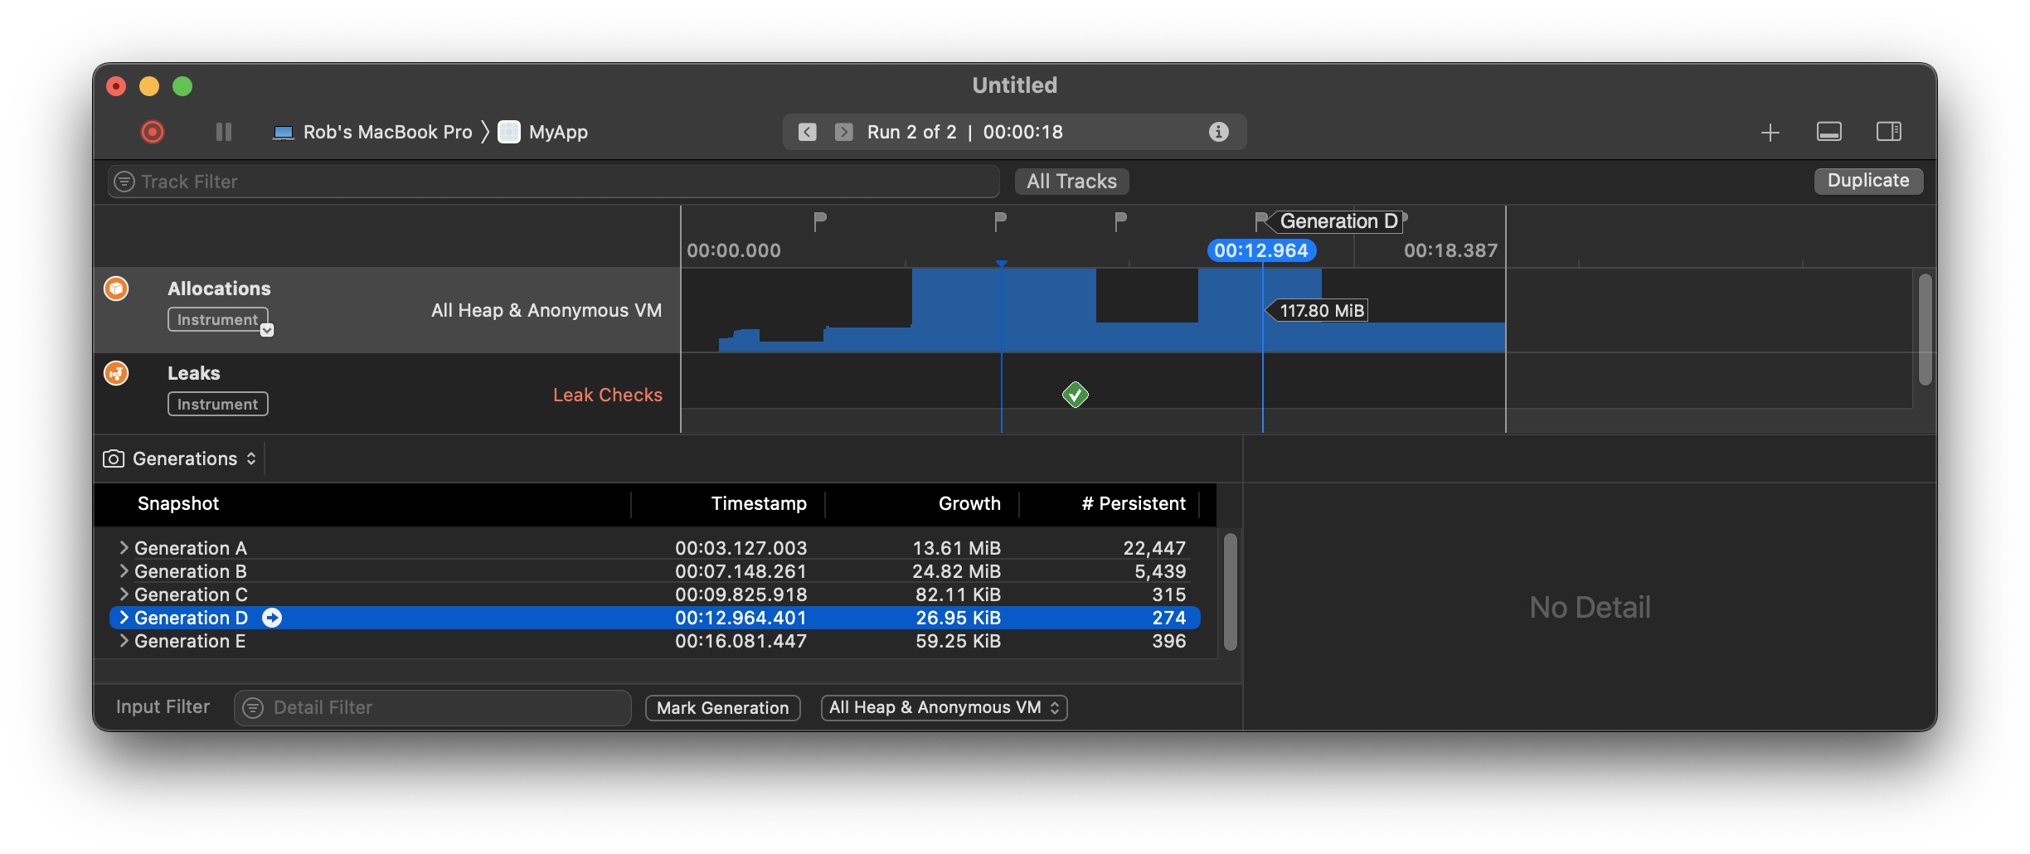Click the Input Filter label
2030x854 pixels.
point(163,706)
